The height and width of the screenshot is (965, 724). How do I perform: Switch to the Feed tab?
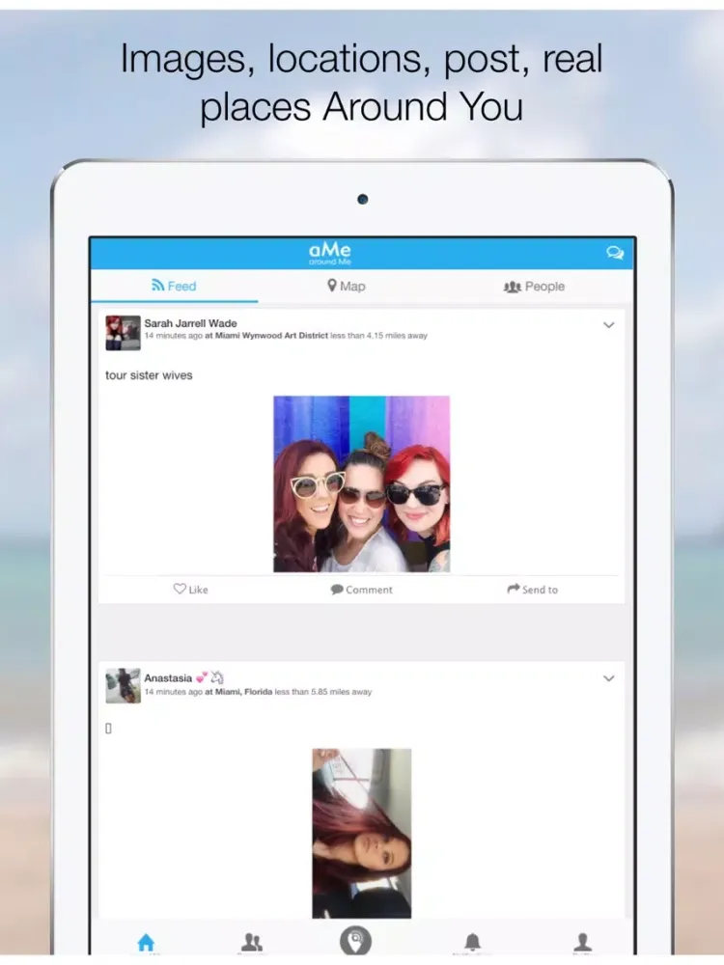pyautogui.click(x=174, y=287)
